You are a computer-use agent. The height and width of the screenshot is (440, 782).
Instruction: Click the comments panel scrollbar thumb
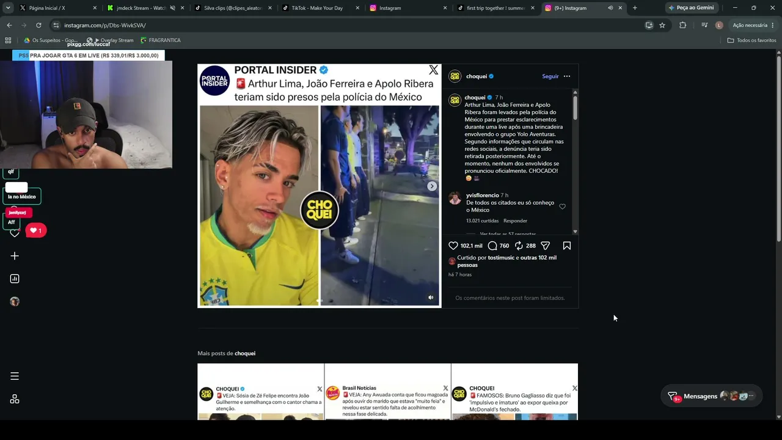(x=575, y=108)
